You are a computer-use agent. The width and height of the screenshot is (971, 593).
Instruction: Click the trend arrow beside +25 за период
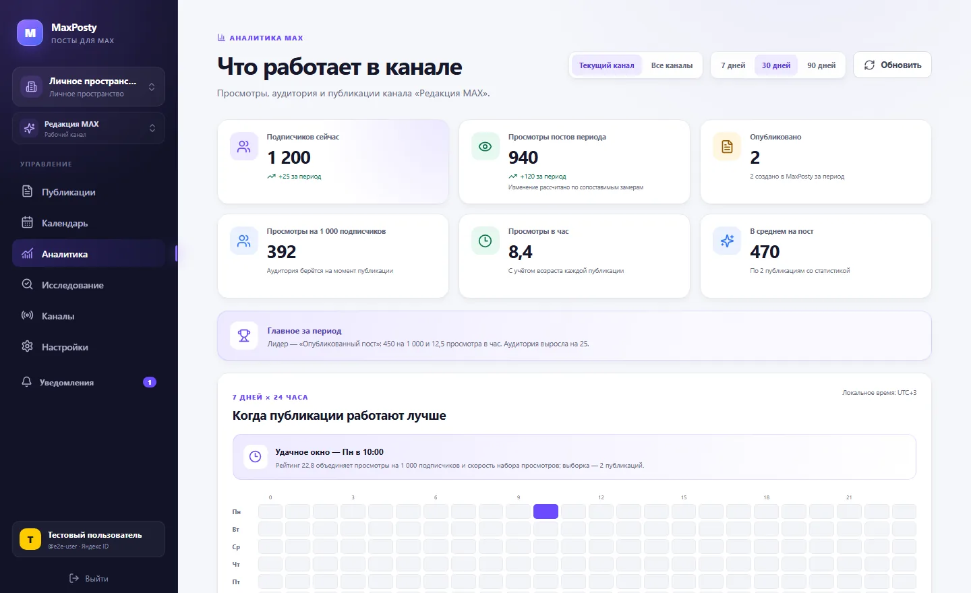pyautogui.click(x=271, y=177)
